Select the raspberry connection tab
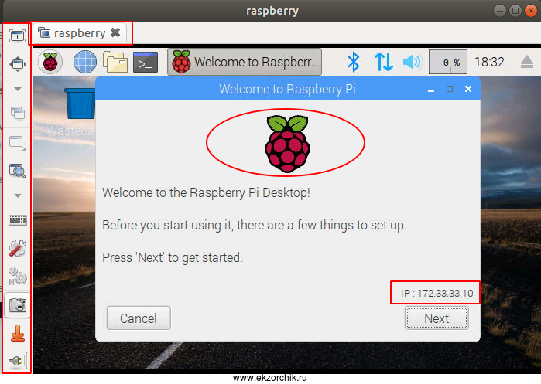The height and width of the screenshot is (384, 541). pos(80,33)
